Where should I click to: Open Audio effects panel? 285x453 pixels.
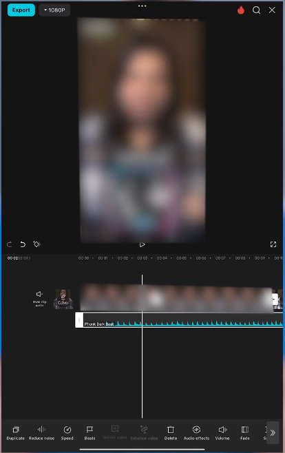click(x=196, y=433)
